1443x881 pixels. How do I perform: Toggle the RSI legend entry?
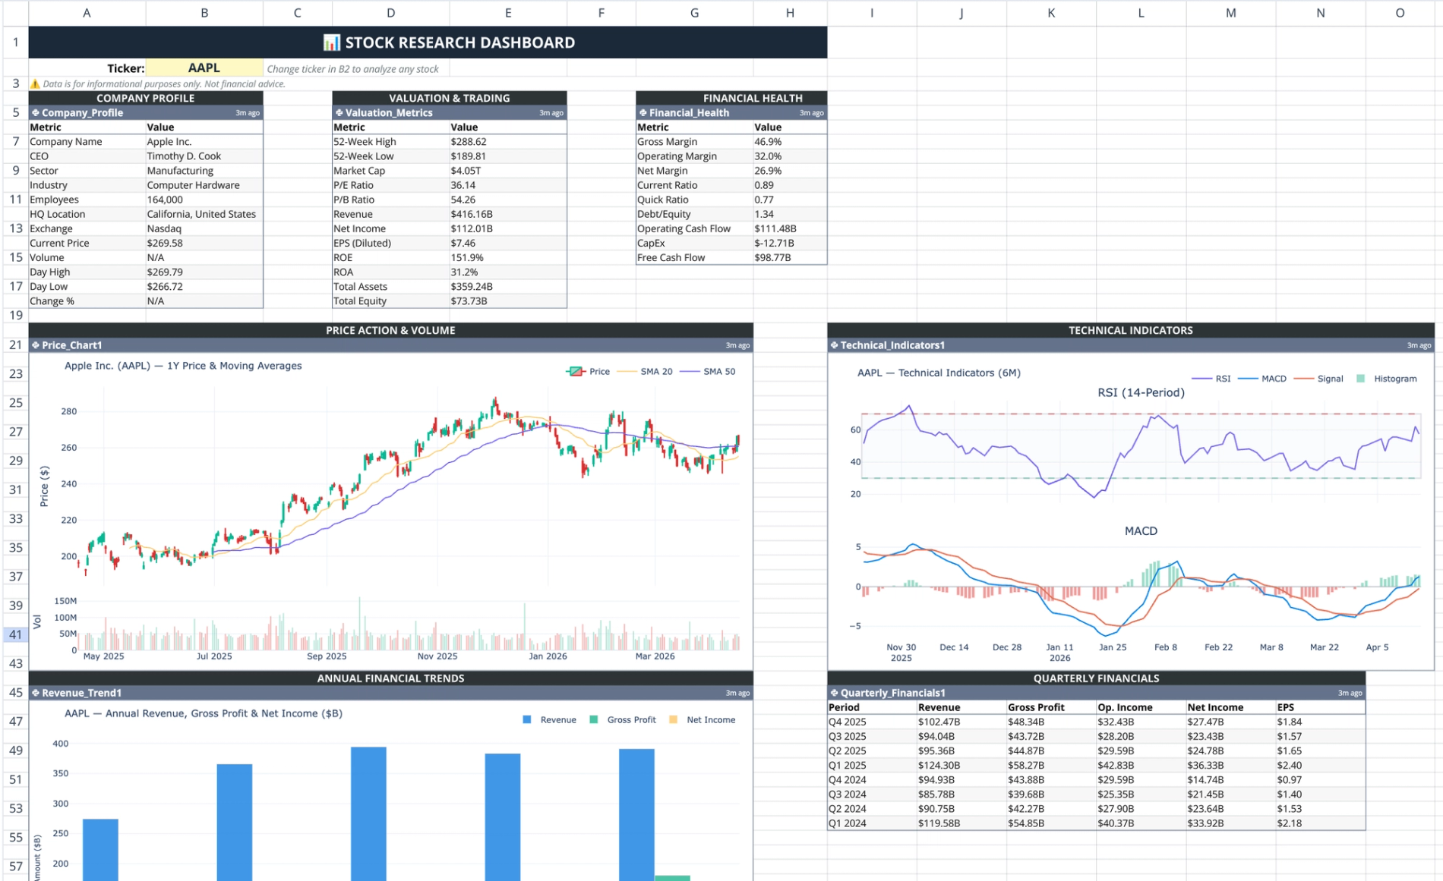[x=1211, y=379]
